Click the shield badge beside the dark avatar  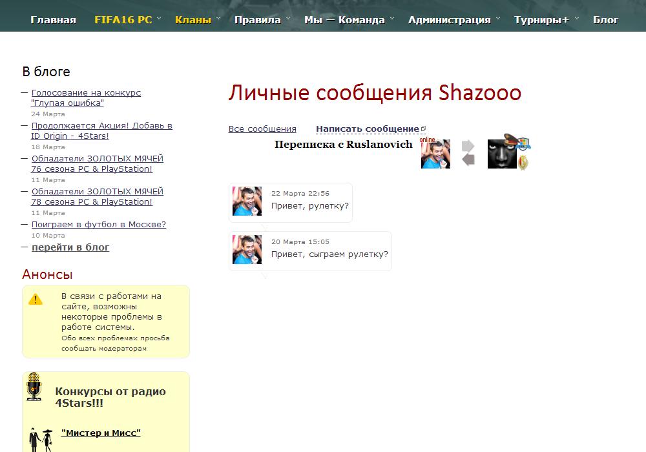tap(523, 145)
